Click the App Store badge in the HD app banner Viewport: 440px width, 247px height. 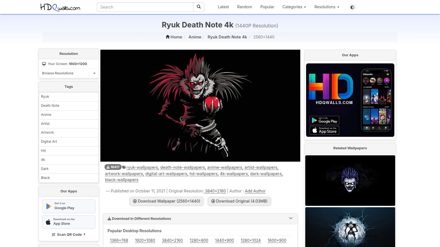click(324, 130)
